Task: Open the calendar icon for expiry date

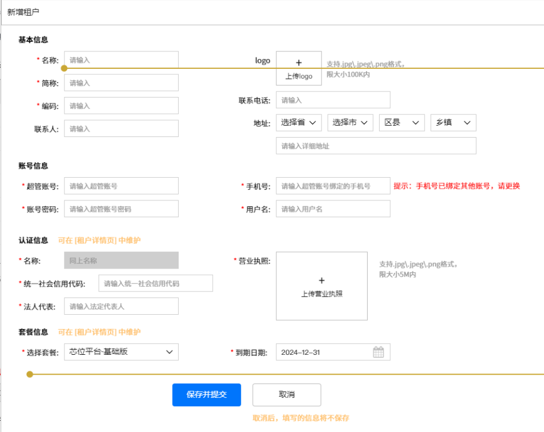Action: [x=378, y=352]
